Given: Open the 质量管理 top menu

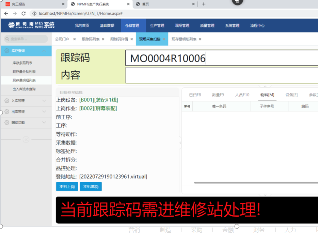Looking at the screenshot, I should point(207,26).
